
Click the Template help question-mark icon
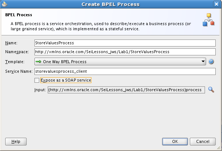coord(211,62)
